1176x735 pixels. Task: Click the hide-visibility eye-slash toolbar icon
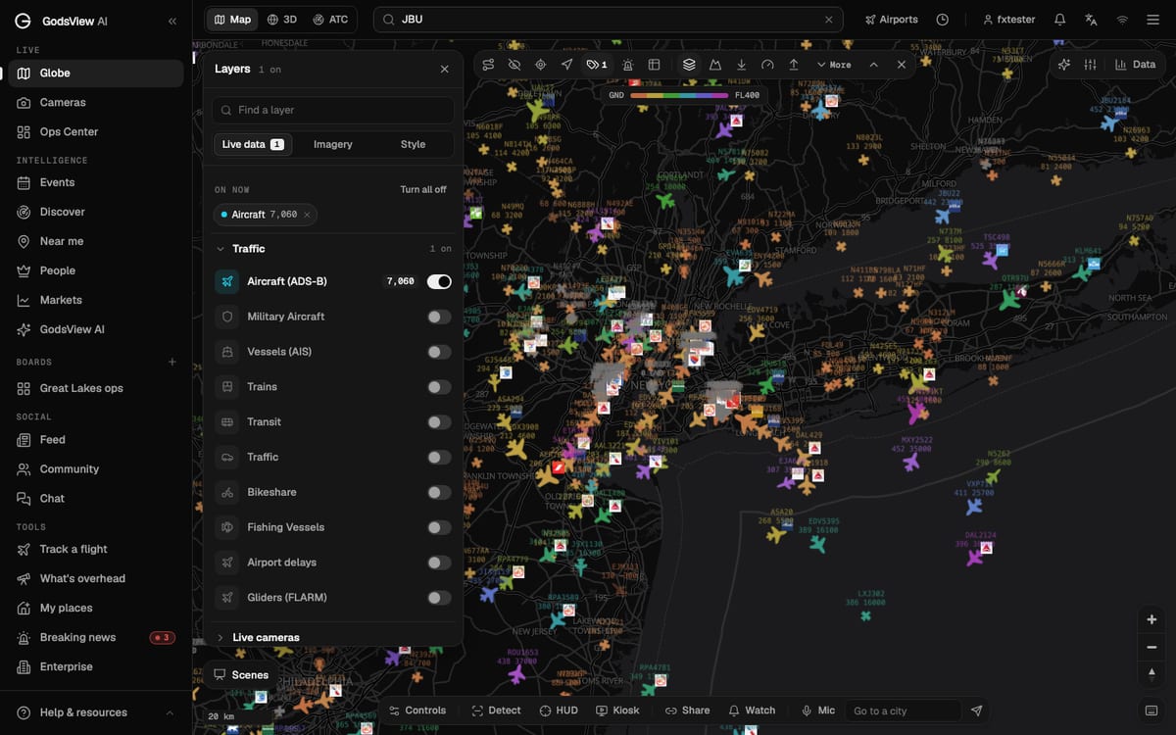(x=514, y=65)
